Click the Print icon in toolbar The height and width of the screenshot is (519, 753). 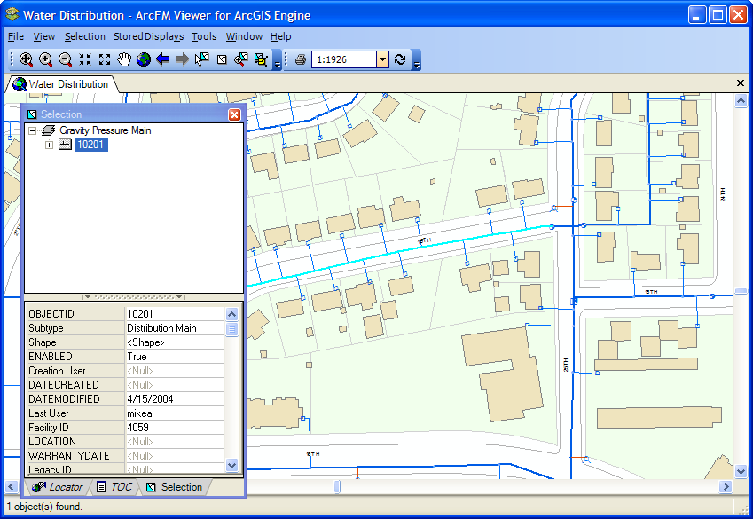[x=301, y=59]
